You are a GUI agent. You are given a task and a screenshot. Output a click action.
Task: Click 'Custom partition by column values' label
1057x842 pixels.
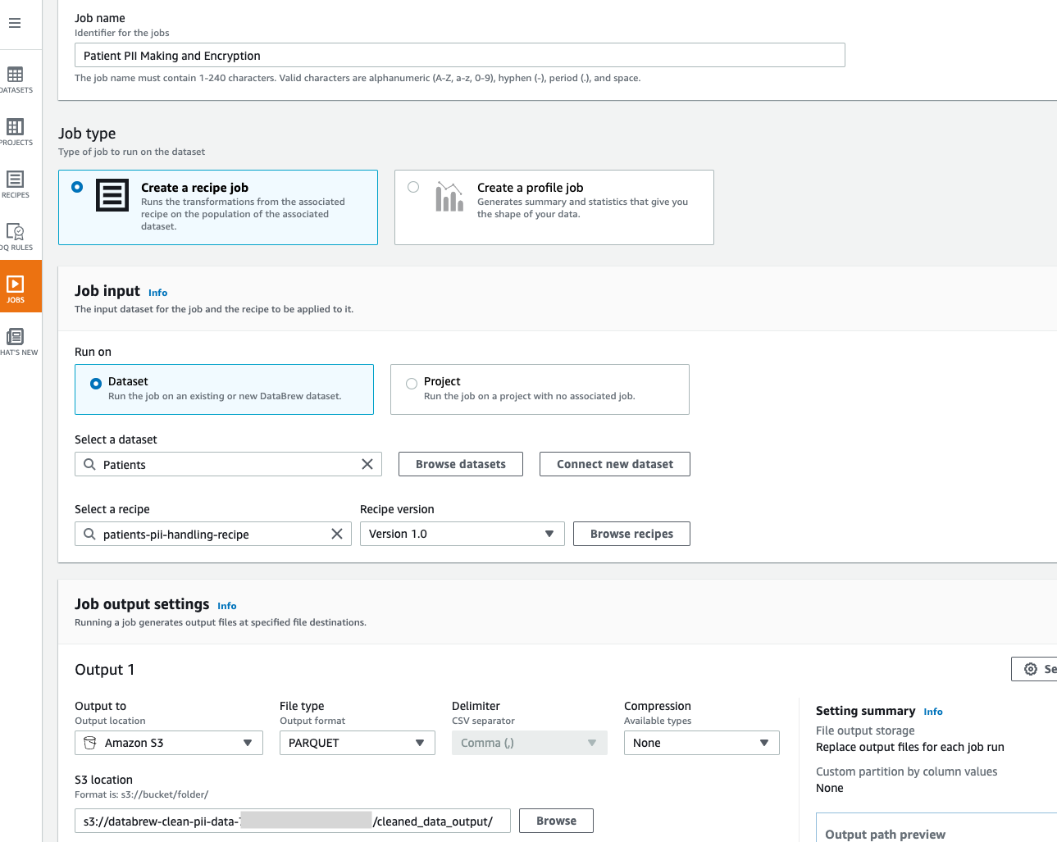coord(906,771)
